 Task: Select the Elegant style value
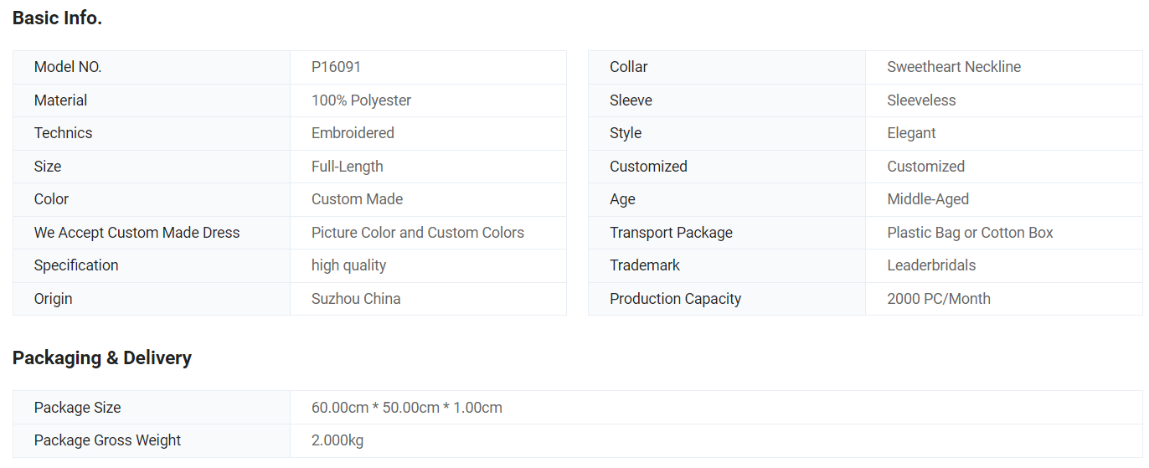(x=911, y=133)
